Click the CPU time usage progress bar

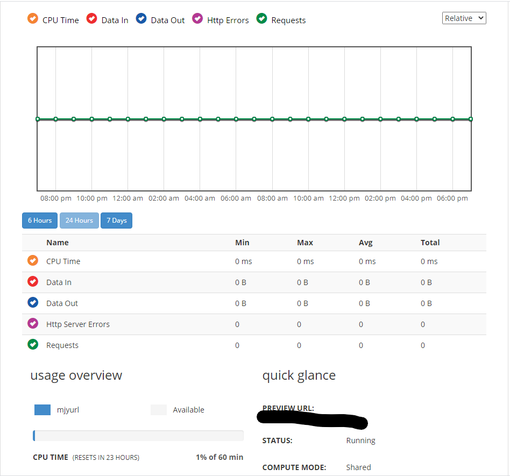tap(138, 435)
